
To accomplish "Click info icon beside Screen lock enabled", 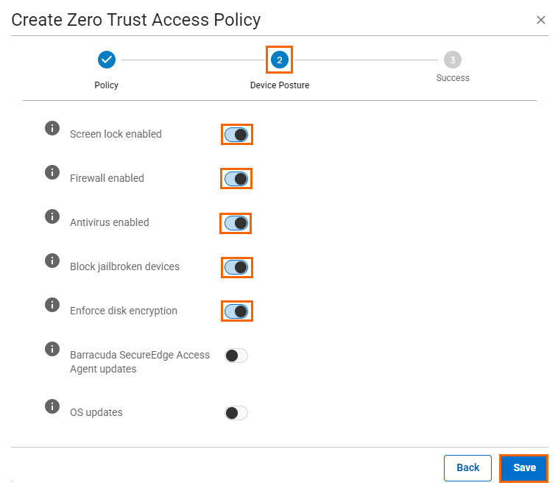I will (52, 128).
